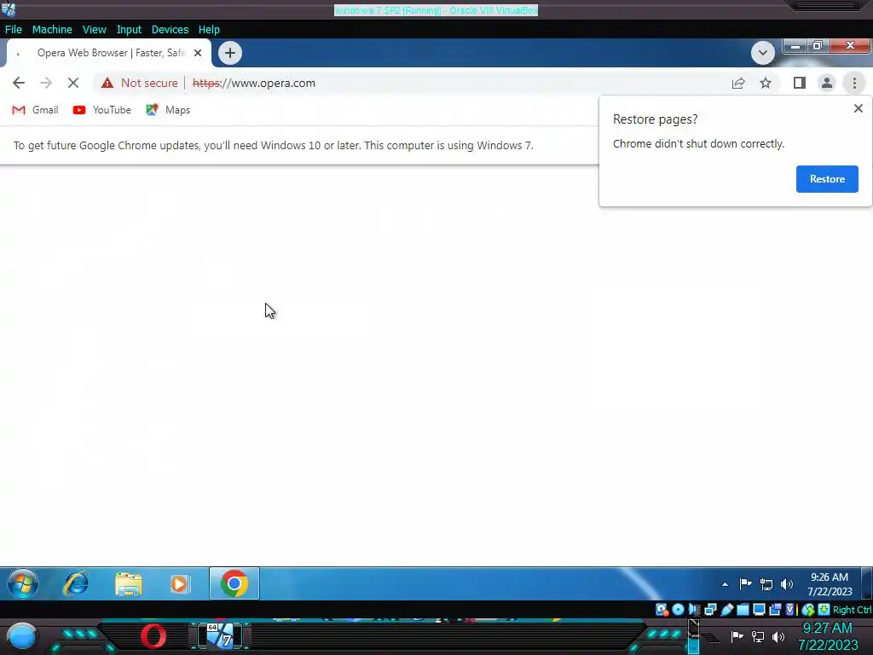Go back using Chrome's back arrow
The image size is (873, 655).
tap(19, 83)
